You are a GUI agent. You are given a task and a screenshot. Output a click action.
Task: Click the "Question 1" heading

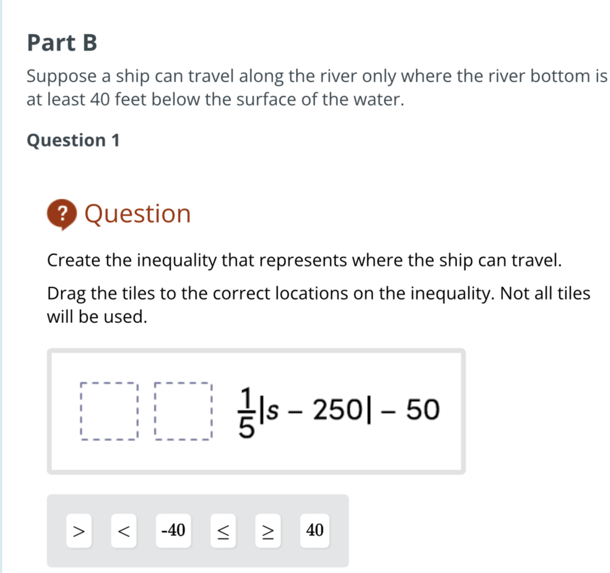click(73, 140)
